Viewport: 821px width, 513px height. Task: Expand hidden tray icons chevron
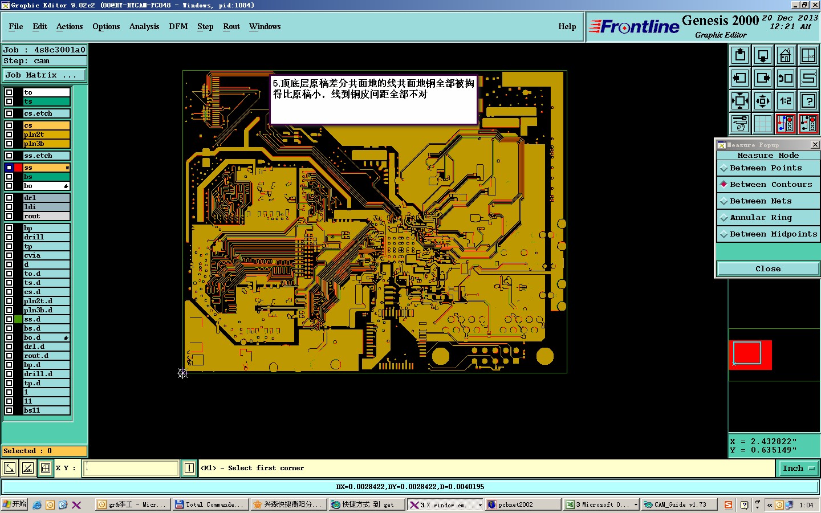click(769, 505)
